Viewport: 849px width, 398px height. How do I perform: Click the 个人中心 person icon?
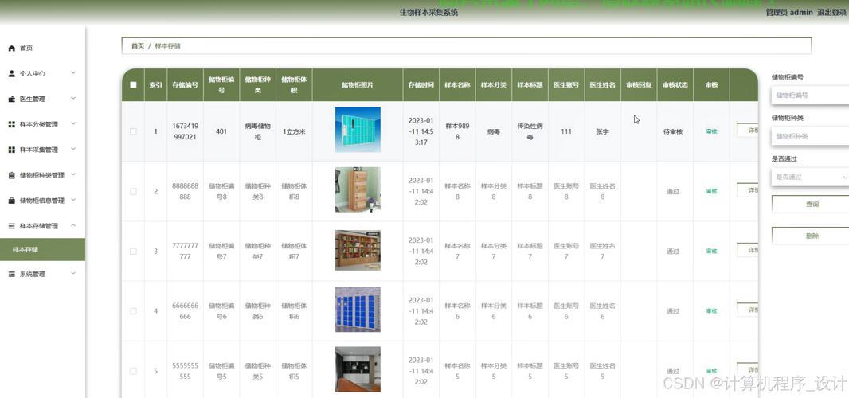pyautogui.click(x=11, y=74)
